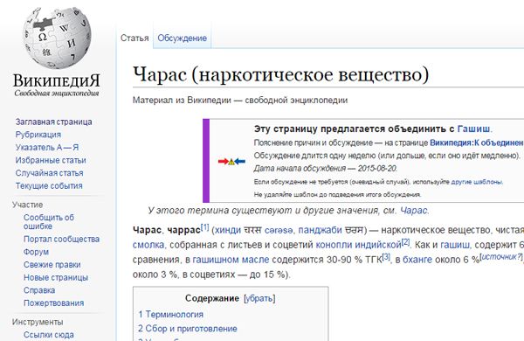The width and height of the screenshot is (524, 341).
Task: Click the discussion start date 2015-08-20
Action: pos(377,169)
